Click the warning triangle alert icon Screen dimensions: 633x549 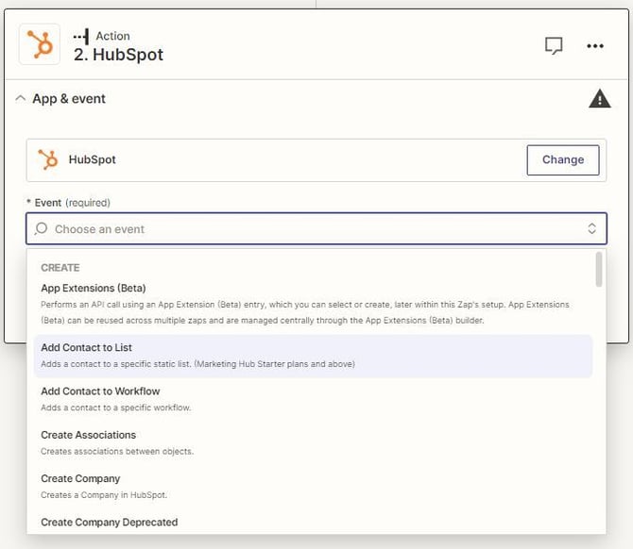point(599,98)
